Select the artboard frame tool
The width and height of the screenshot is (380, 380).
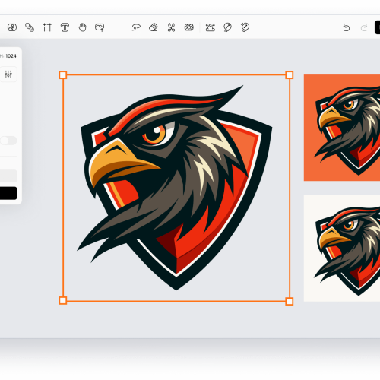pos(47,27)
